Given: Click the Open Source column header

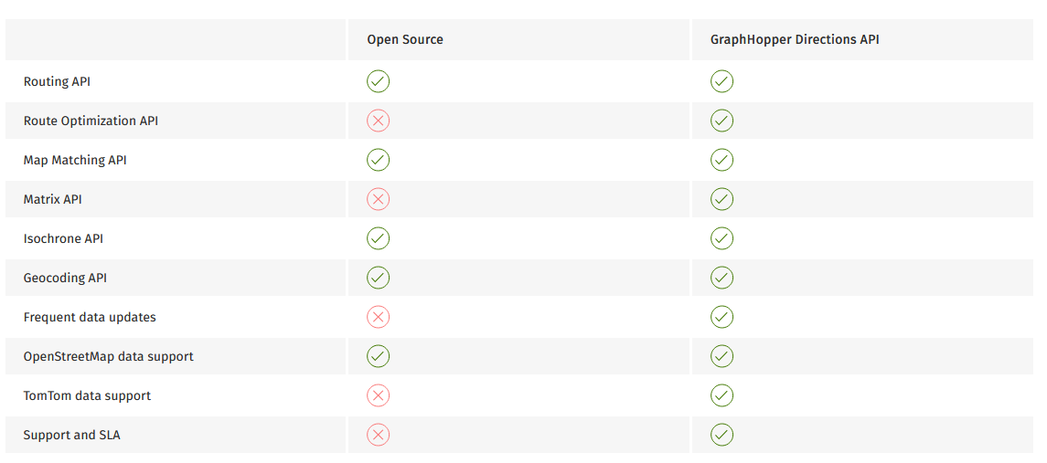Looking at the screenshot, I should [405, 40].
